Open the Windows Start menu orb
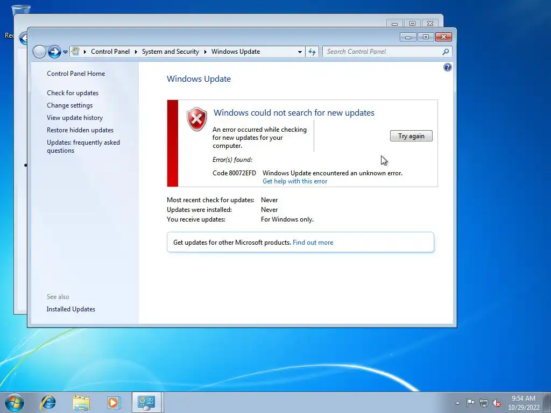 (x=15, y=402)
